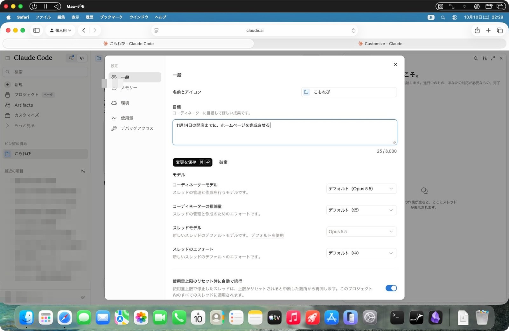
Task: Click the Safari reload icon
Action: click(353, 31)
